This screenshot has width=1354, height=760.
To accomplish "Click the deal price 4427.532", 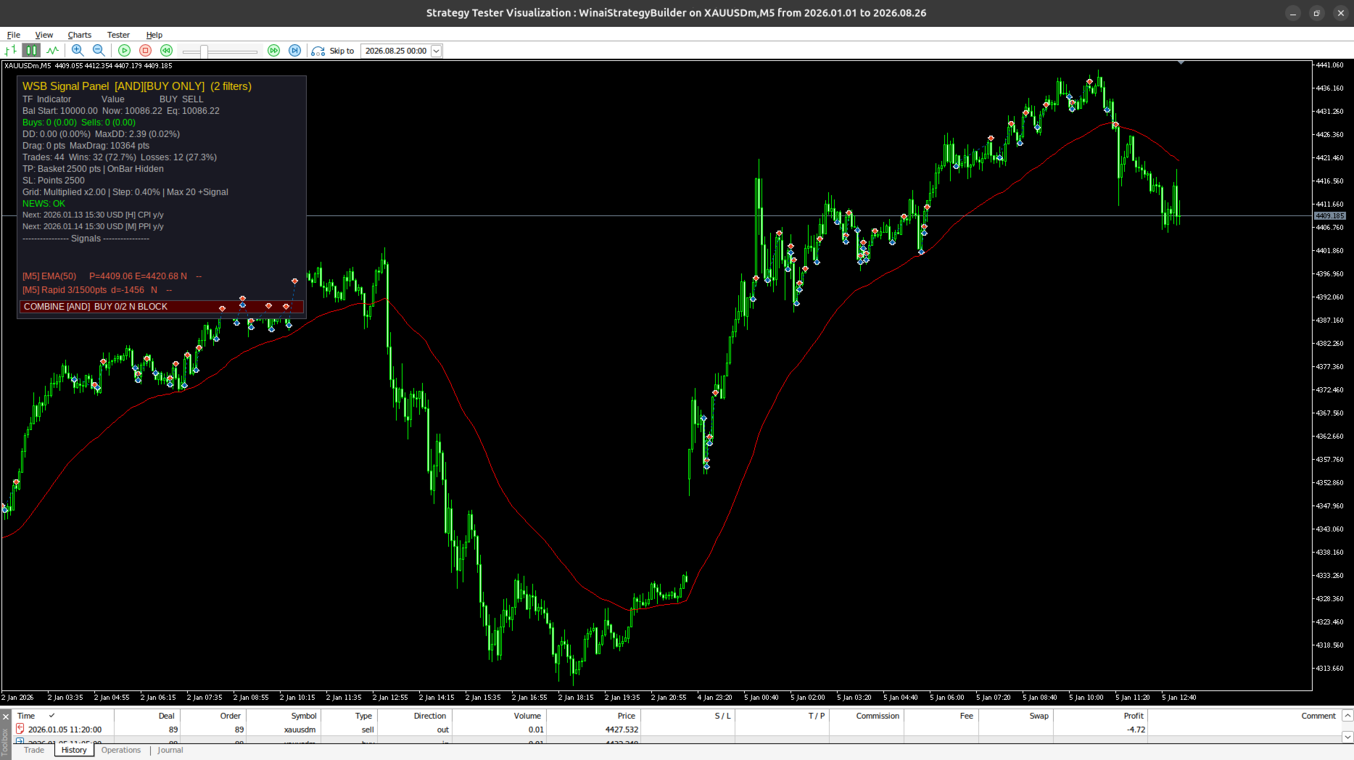I will click(x=622, y=730).
